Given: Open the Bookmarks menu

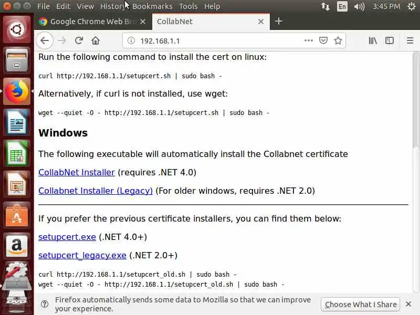Looking at the screenshot, I should (152, 6).
